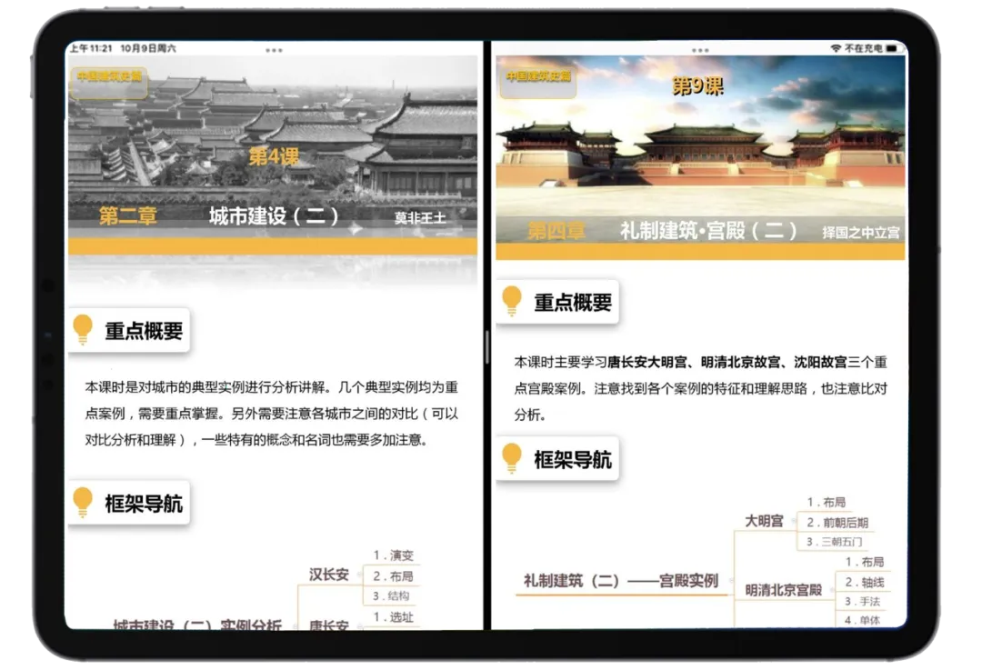
Task: Tap the 择国之中立宫 subtitle
Action: pyautogui.click(x=861, y=233)
